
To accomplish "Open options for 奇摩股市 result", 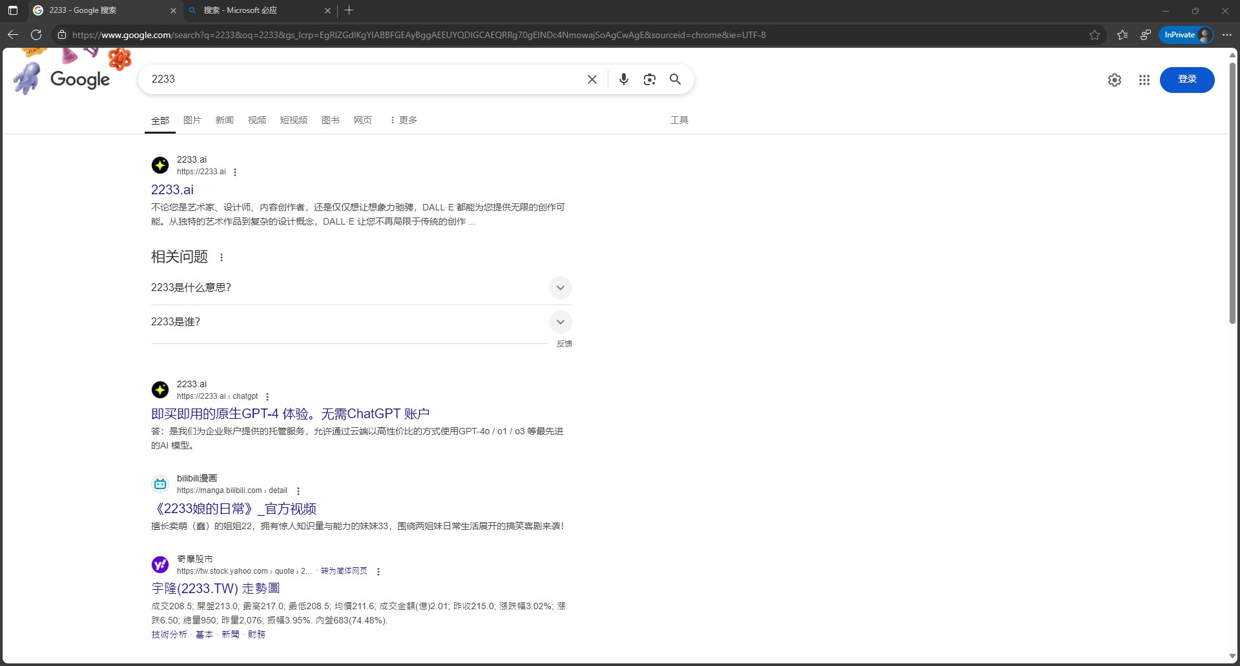I will pyautogui.click(x=378, y=572).
